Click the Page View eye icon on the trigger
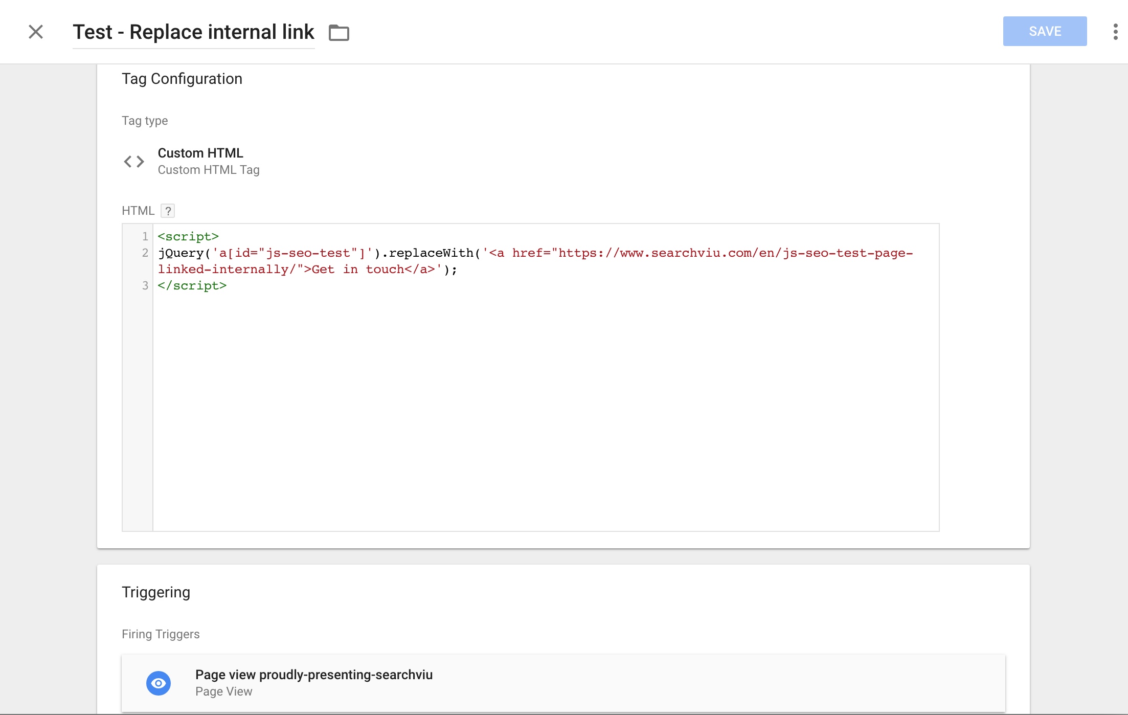Viewport: 1128px width, 715px height. 159,683
